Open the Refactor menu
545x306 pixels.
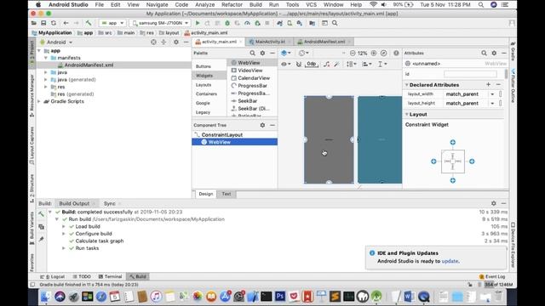pyautogui.click(x=232, y=4)
